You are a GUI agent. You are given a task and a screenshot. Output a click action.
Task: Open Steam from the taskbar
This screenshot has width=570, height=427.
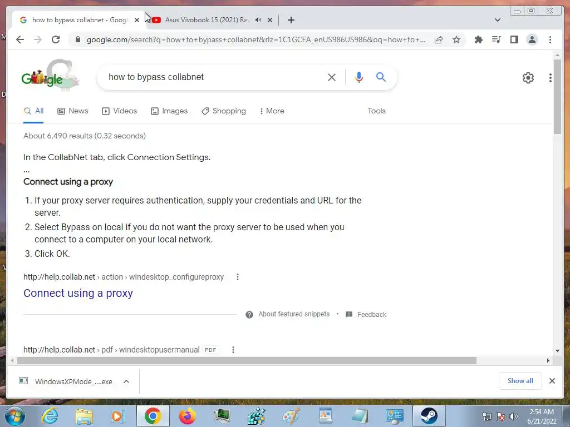pyautogui.click(x=429, y=416)
